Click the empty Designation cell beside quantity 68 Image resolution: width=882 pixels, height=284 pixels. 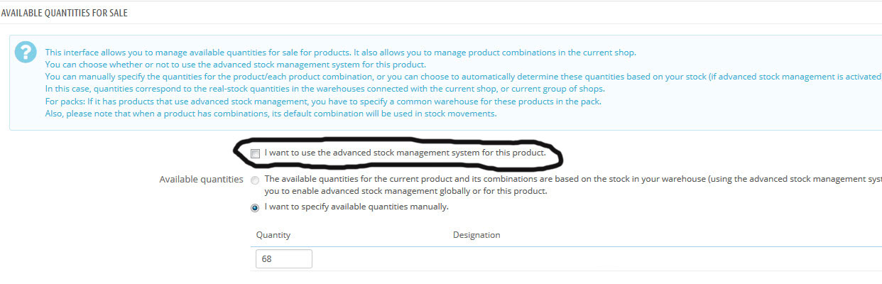pyautogui.click(x=568, y=258)
